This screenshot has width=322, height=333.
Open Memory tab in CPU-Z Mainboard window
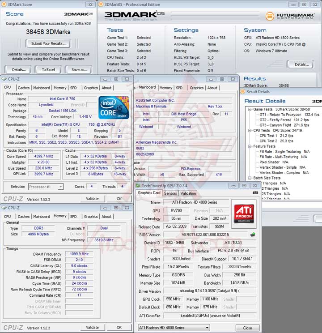click(x=166, y=88)
